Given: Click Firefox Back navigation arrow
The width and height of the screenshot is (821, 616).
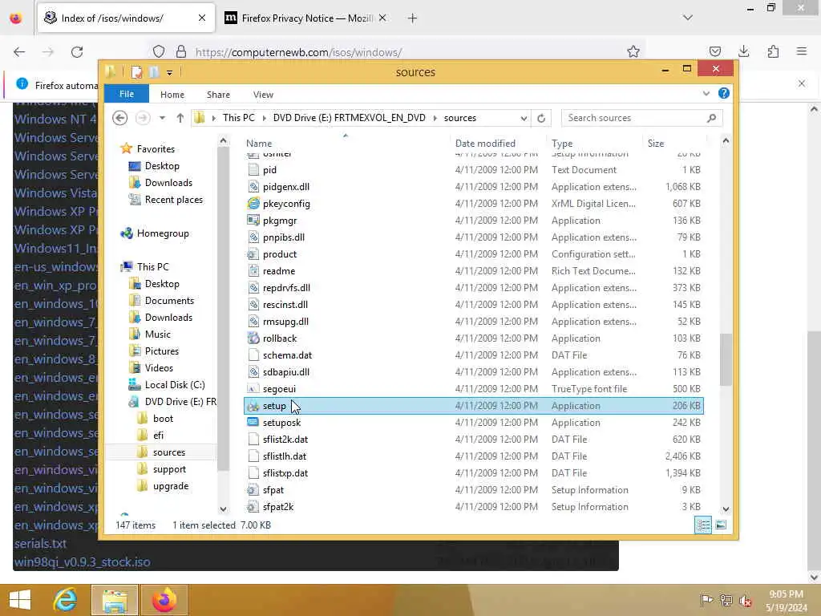Looking at the screenshot, I should click(19, 52).
